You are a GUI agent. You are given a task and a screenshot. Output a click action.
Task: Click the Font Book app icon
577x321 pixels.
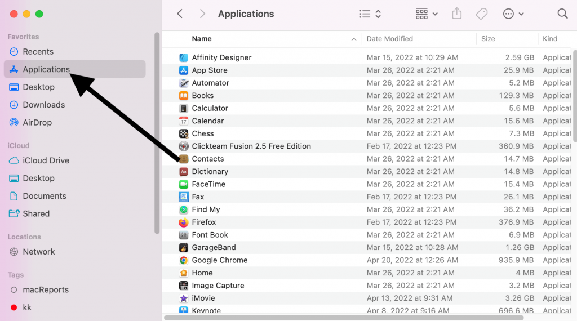coord(184,235)
